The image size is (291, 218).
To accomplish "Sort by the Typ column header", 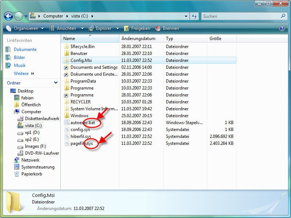I will click(185, 39).
